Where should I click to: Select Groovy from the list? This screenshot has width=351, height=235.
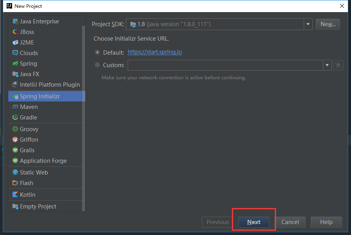(x=45, y=129)
